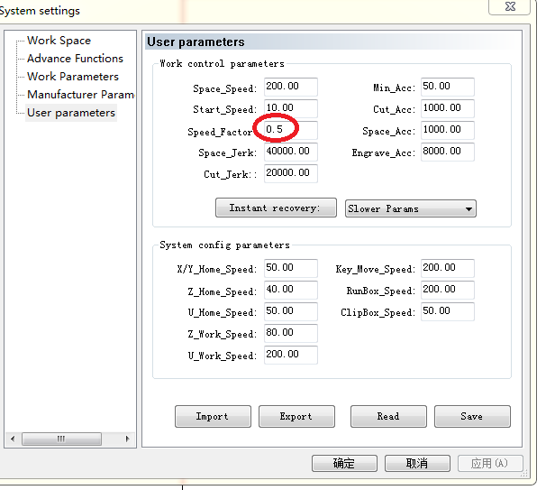Click the 取消 cancel button
Viewport: 555px width, 490px height.
tap(417, 463)
